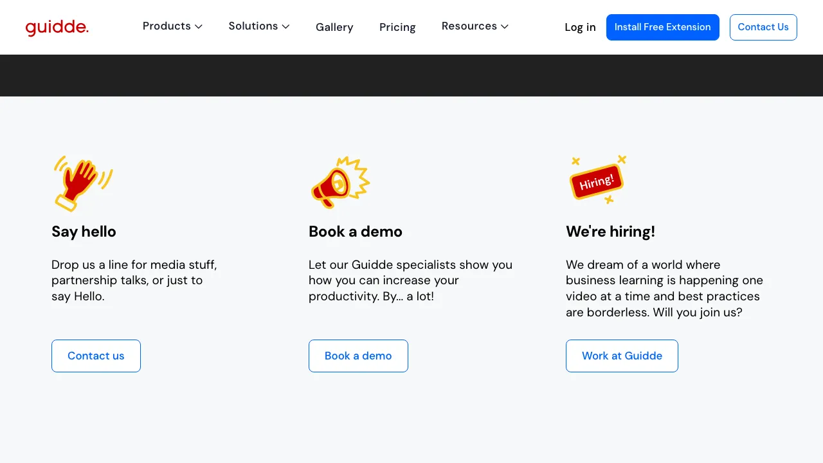Expand the Solutions chevron arrow
Viewport: 823px width, 463px height.
click(285, 26)
